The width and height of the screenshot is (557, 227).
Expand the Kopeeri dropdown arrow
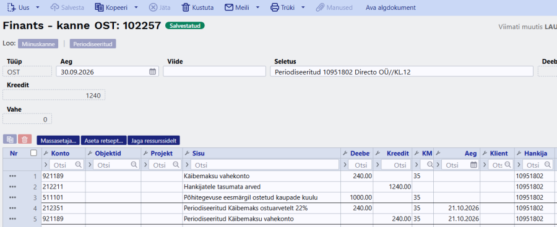136,7
